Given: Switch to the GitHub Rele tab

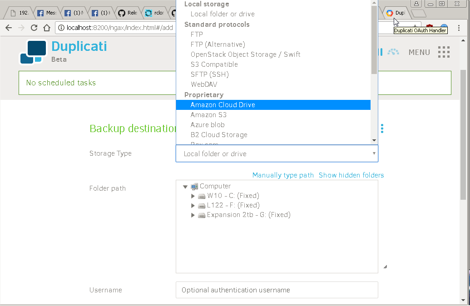Looking at the screenshot, I should click(128, 13).
